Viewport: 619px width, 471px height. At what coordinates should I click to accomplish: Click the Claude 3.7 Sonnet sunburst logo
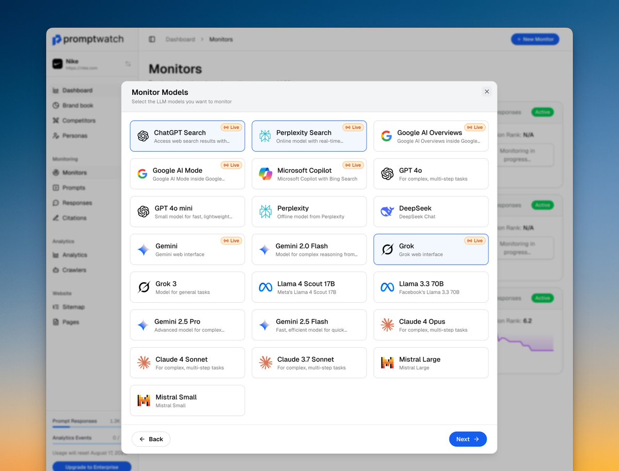265,363
